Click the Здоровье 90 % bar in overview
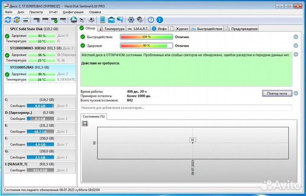The height and width of the screenshot is (196, 306). 146,45
